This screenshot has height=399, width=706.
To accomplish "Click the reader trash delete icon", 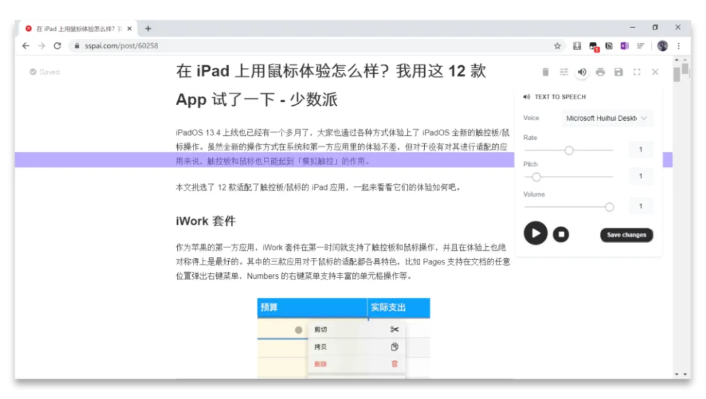I will (x=545, y=72).
